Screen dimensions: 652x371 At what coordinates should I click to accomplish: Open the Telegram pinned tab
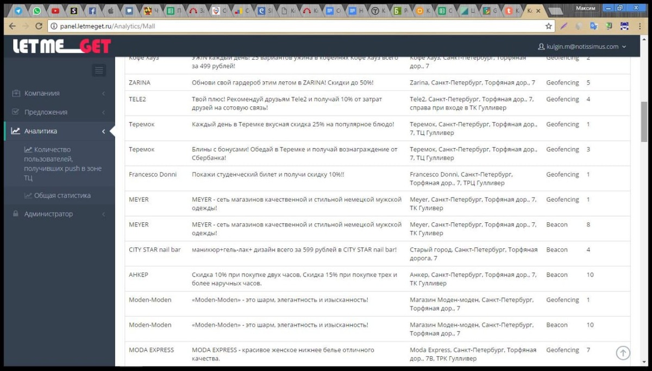[18, 10]
